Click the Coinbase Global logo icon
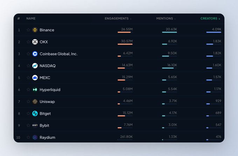 pos(35,54)
